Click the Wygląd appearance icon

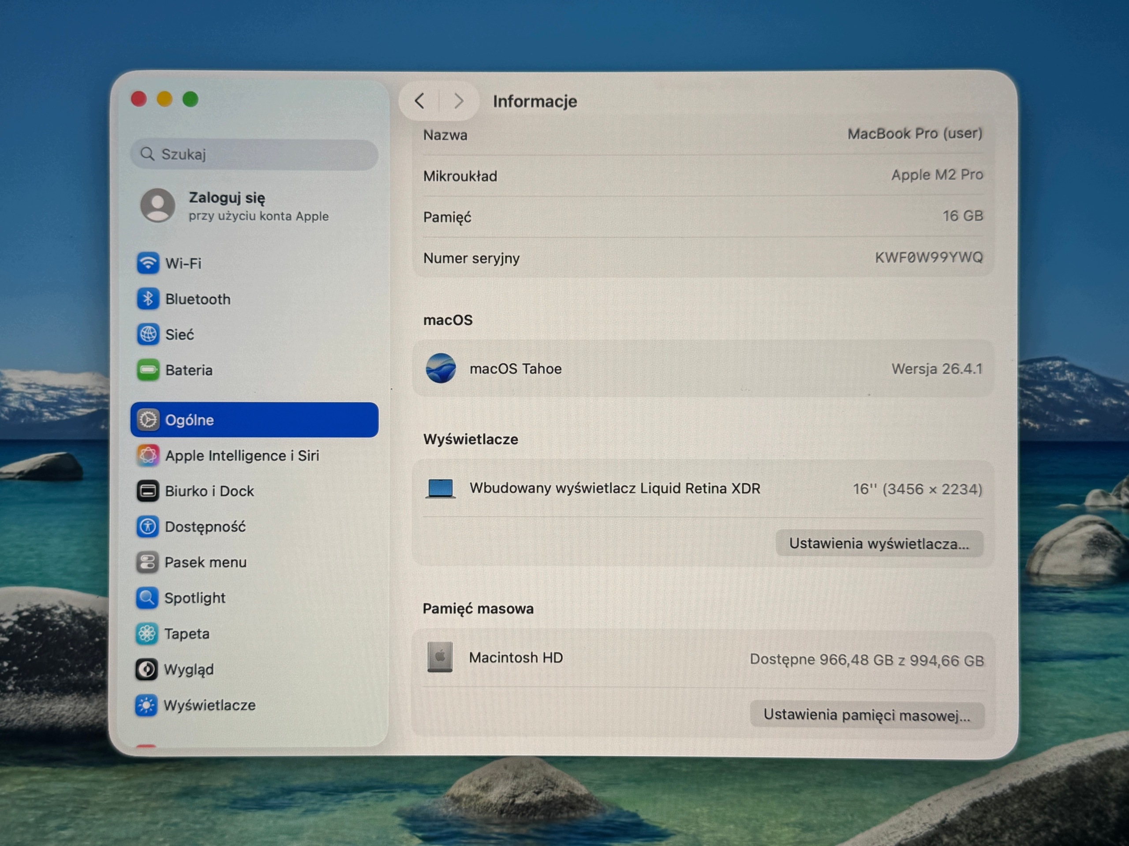pos(146,670)
